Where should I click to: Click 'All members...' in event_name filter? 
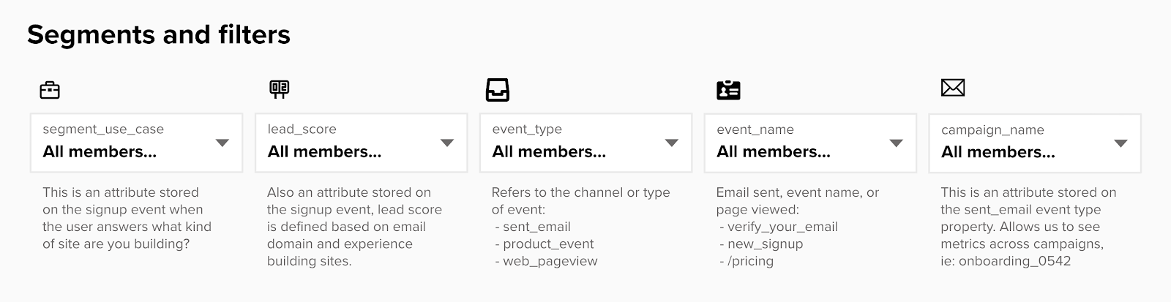pyautogui.click(x=774, y=152)
